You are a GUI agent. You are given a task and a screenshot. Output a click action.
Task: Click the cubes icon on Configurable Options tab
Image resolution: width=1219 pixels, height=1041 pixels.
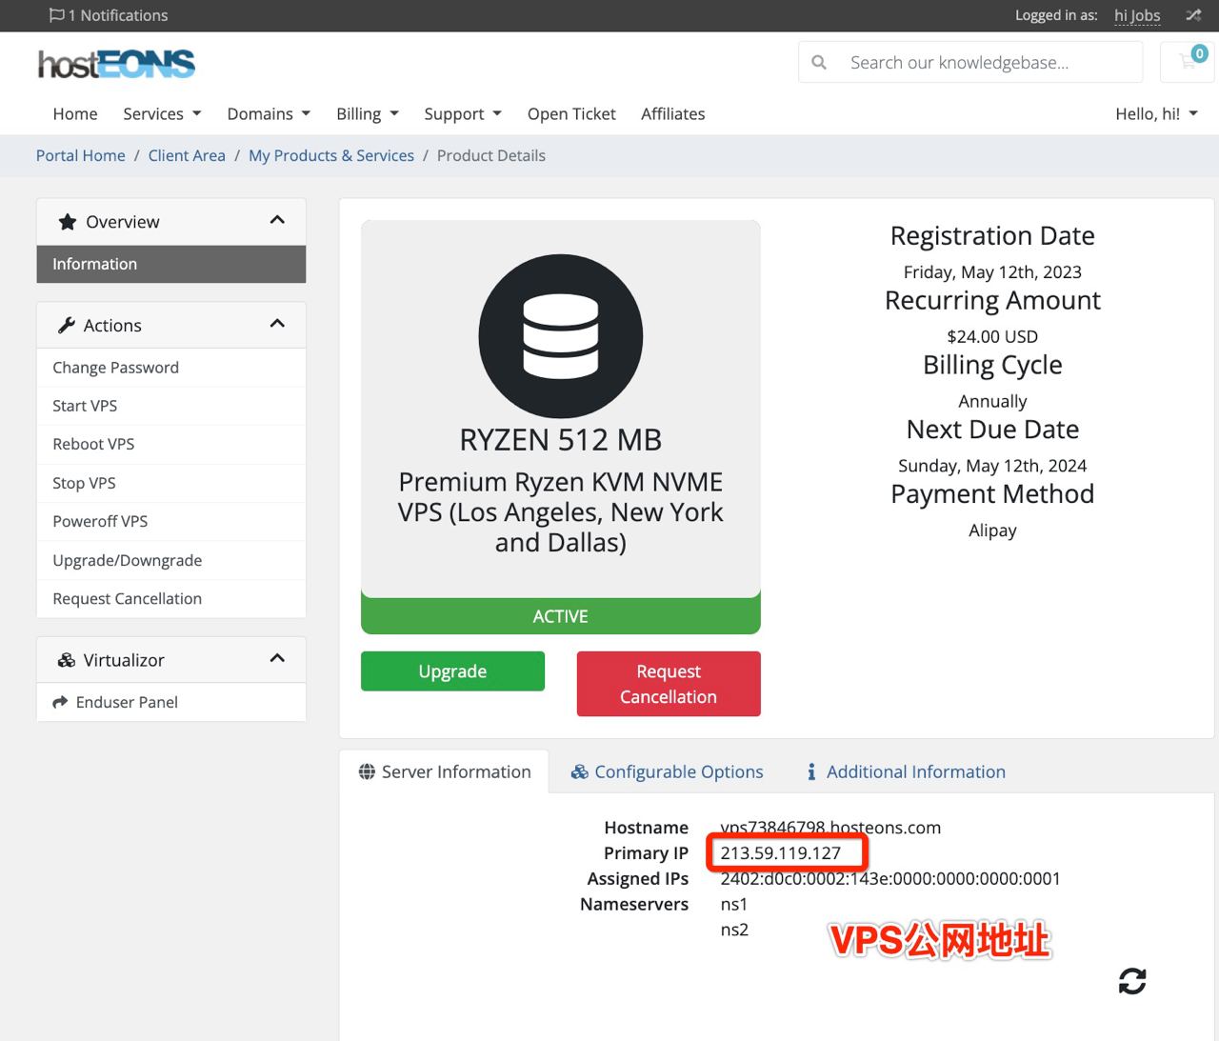579,771
